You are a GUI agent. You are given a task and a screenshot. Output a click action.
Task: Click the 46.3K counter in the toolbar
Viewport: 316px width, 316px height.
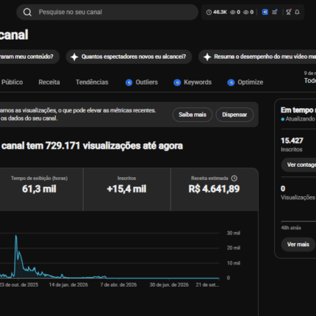pos(220,12)
